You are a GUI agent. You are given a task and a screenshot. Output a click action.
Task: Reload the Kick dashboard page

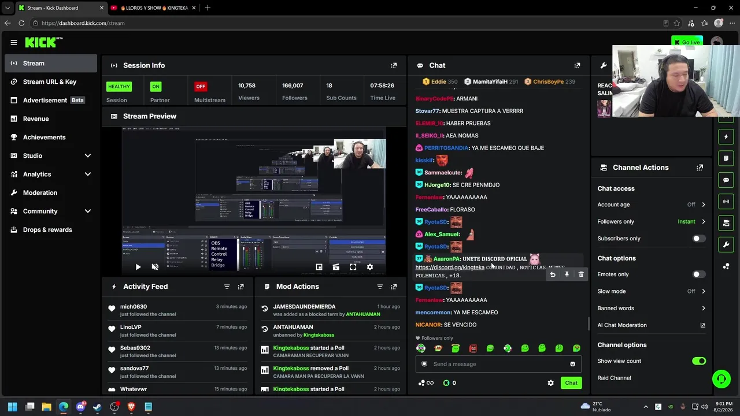click(21, 23)
